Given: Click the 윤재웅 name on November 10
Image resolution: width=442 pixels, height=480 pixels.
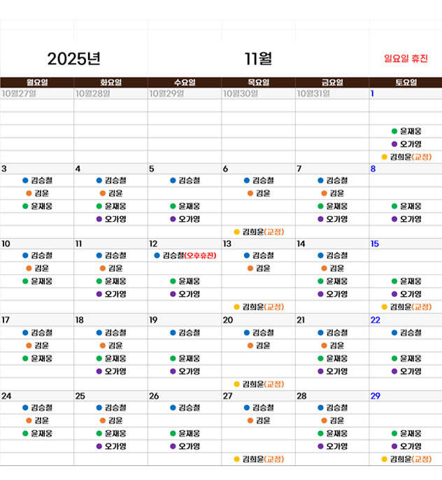Looking at the screenshot, I should click(x=41, y=281).
